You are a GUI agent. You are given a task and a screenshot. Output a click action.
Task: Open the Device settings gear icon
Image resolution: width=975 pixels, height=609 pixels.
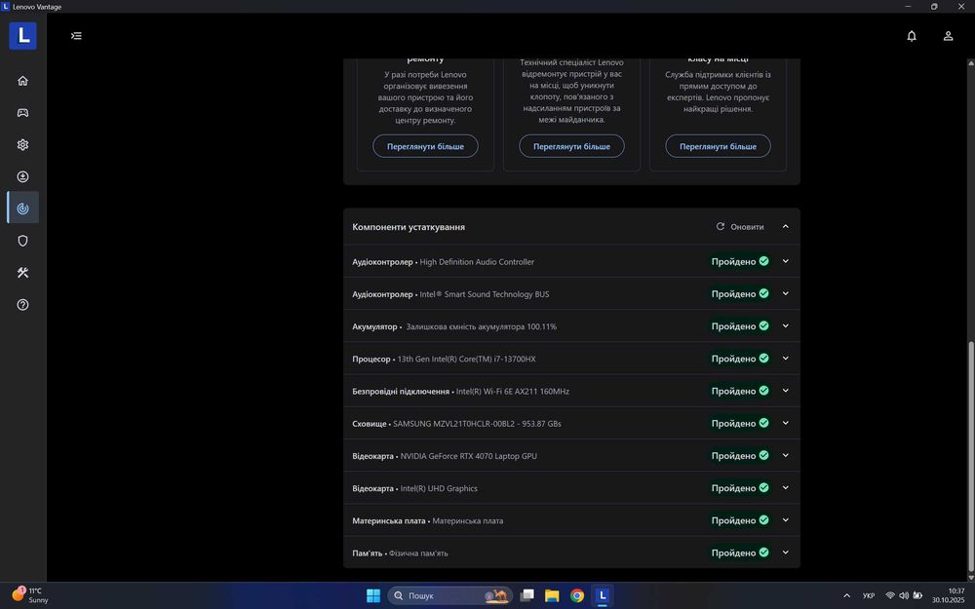22,145
